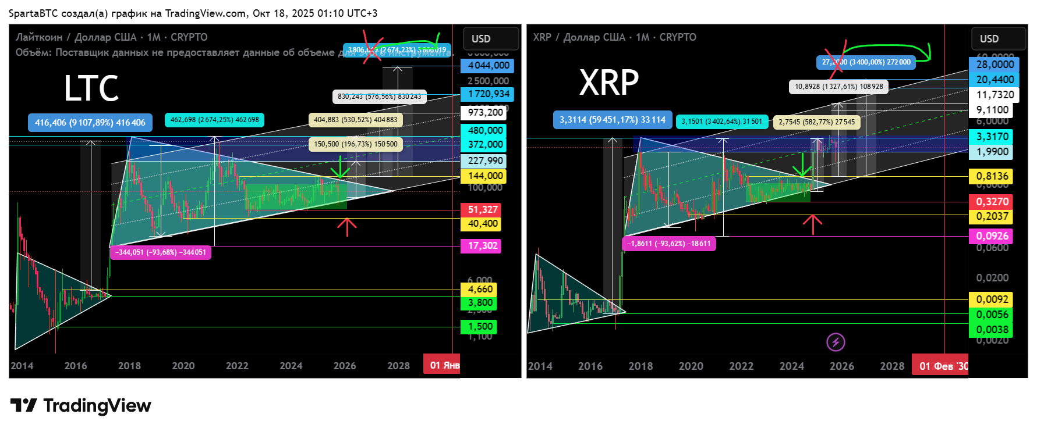Viewport: 1037px width, 432px height.
Task: Click the yellow 0,0092 price label
Action: (x=991, y=299)
